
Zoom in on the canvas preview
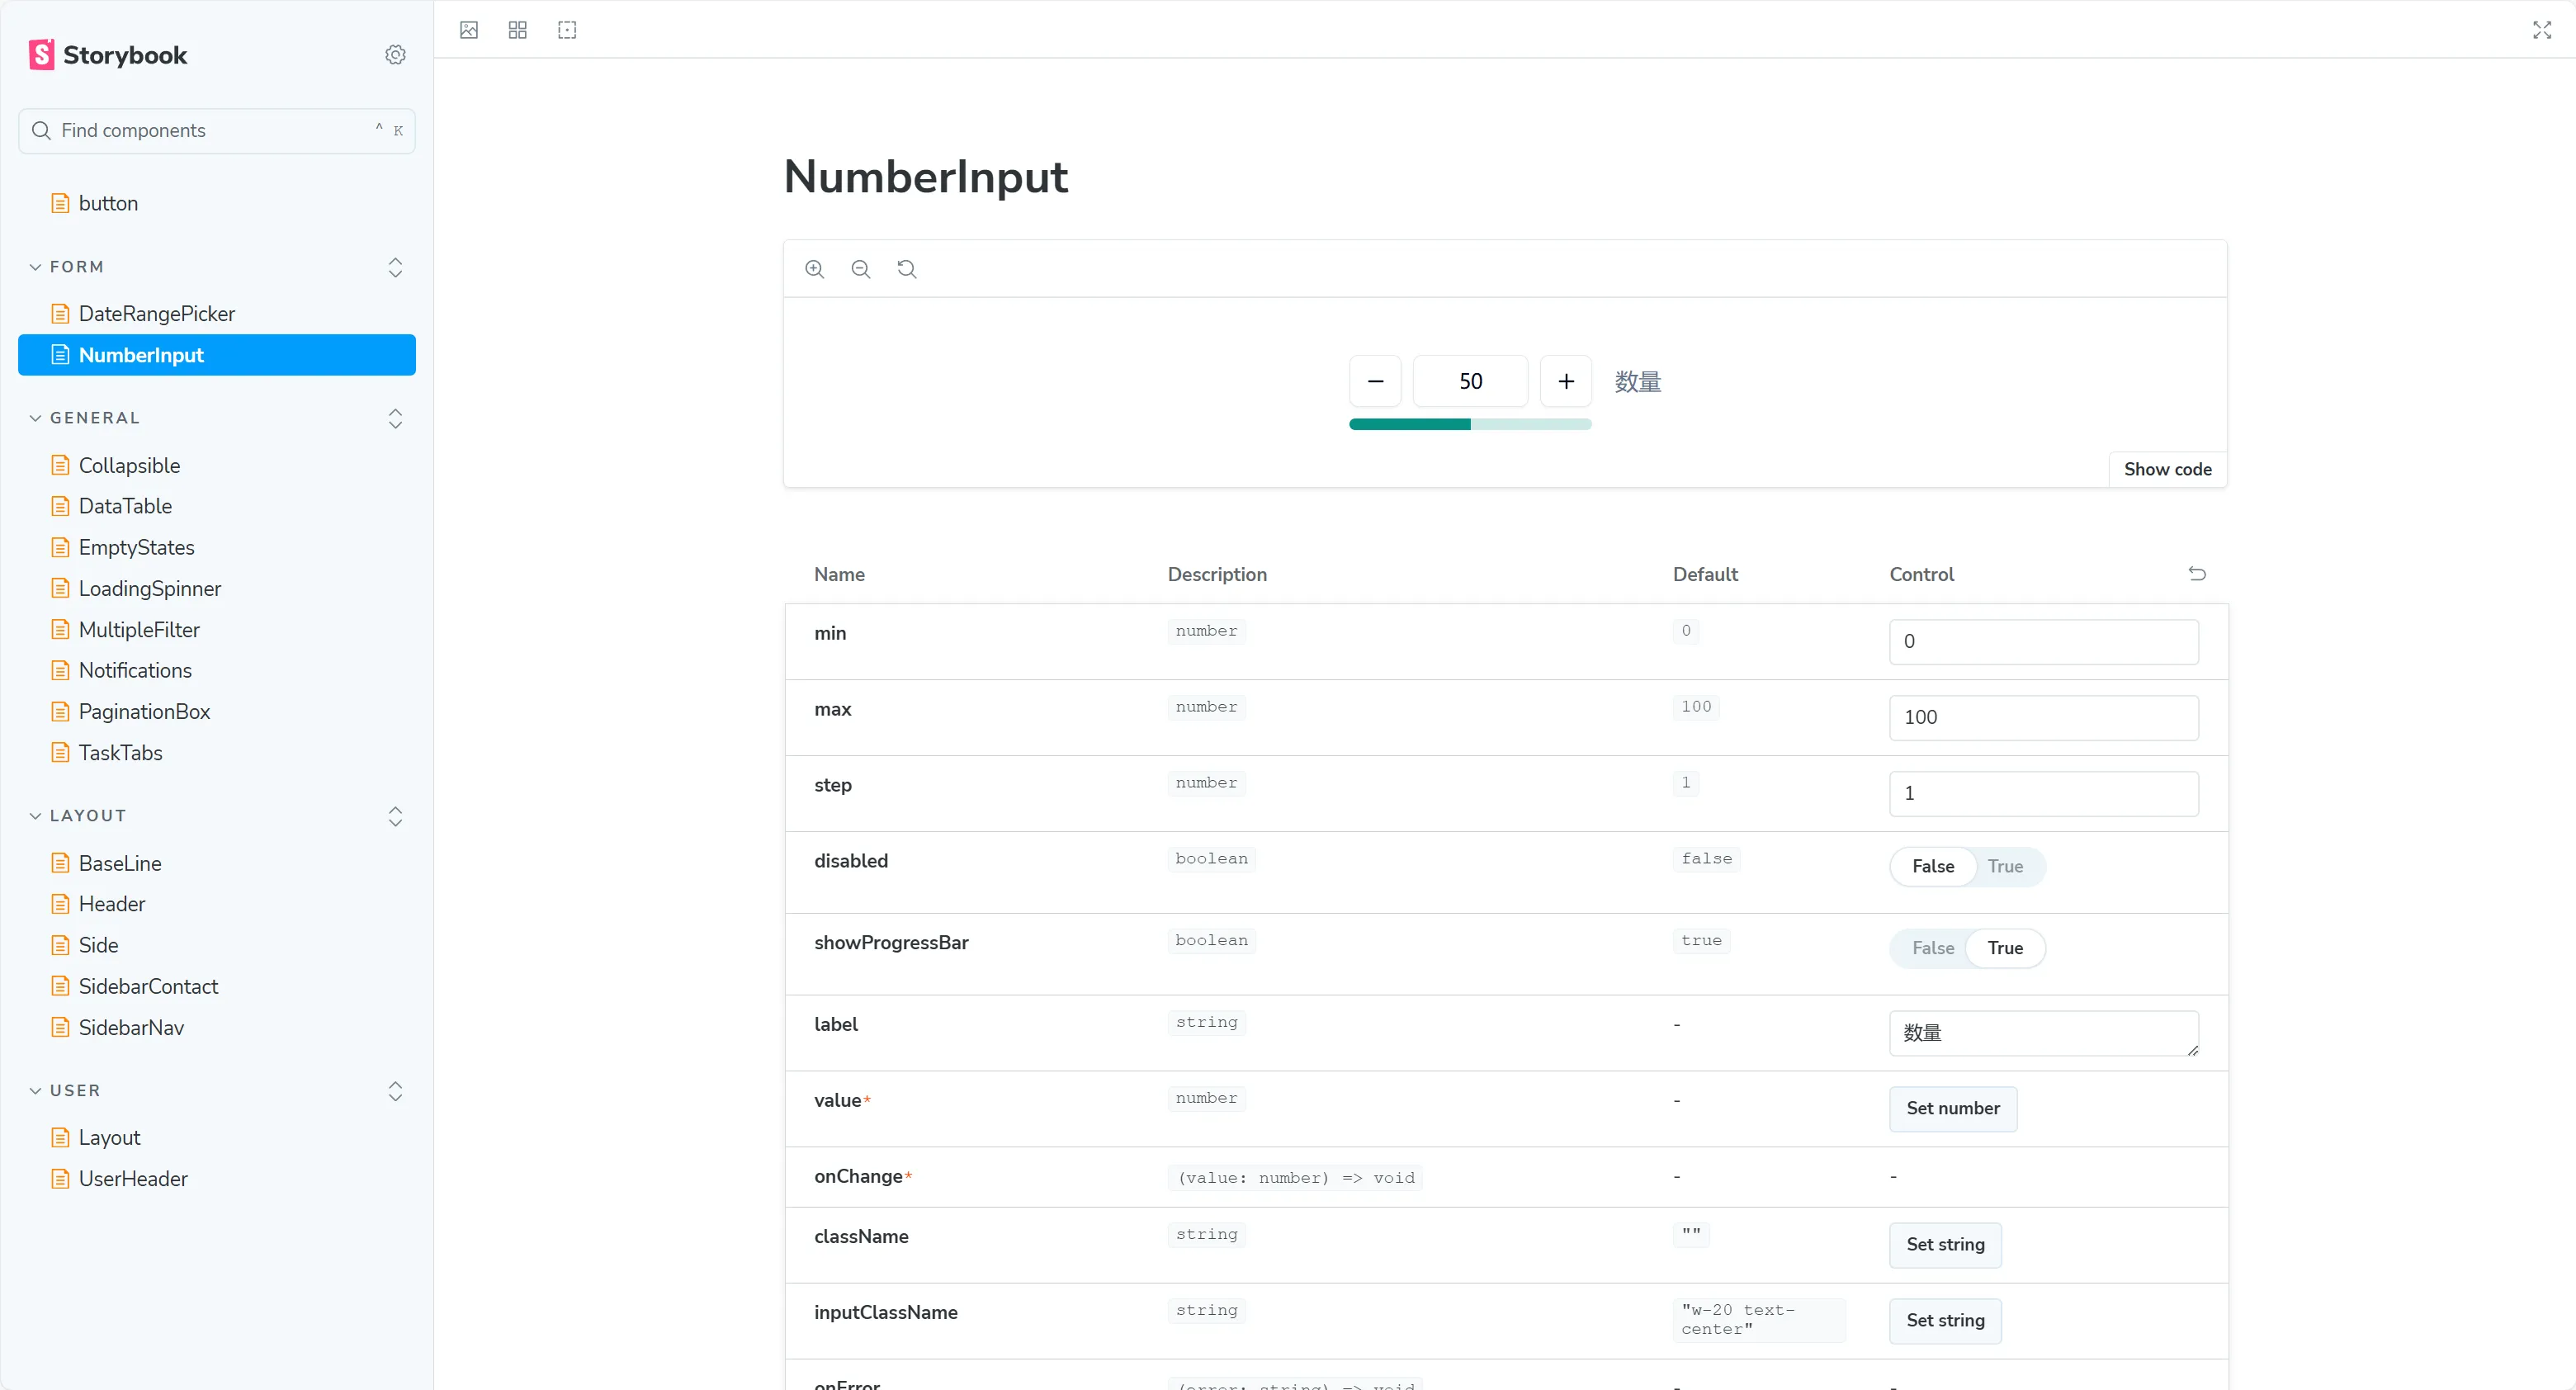[815, 269]
